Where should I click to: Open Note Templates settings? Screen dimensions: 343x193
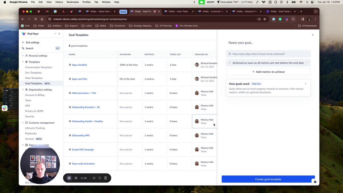[x=34, y=78]
